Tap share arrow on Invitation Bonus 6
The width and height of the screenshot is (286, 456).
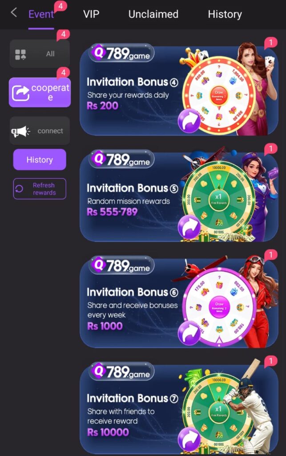pos(189,333)
